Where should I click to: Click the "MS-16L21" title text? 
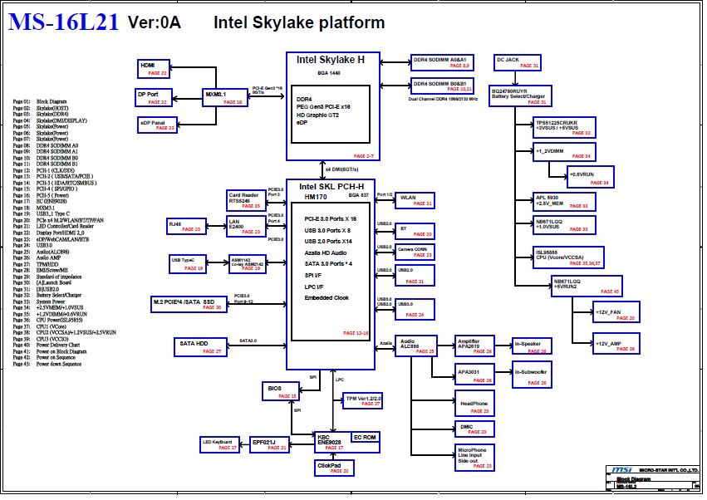pyautogui.click(x=64, y=22)
